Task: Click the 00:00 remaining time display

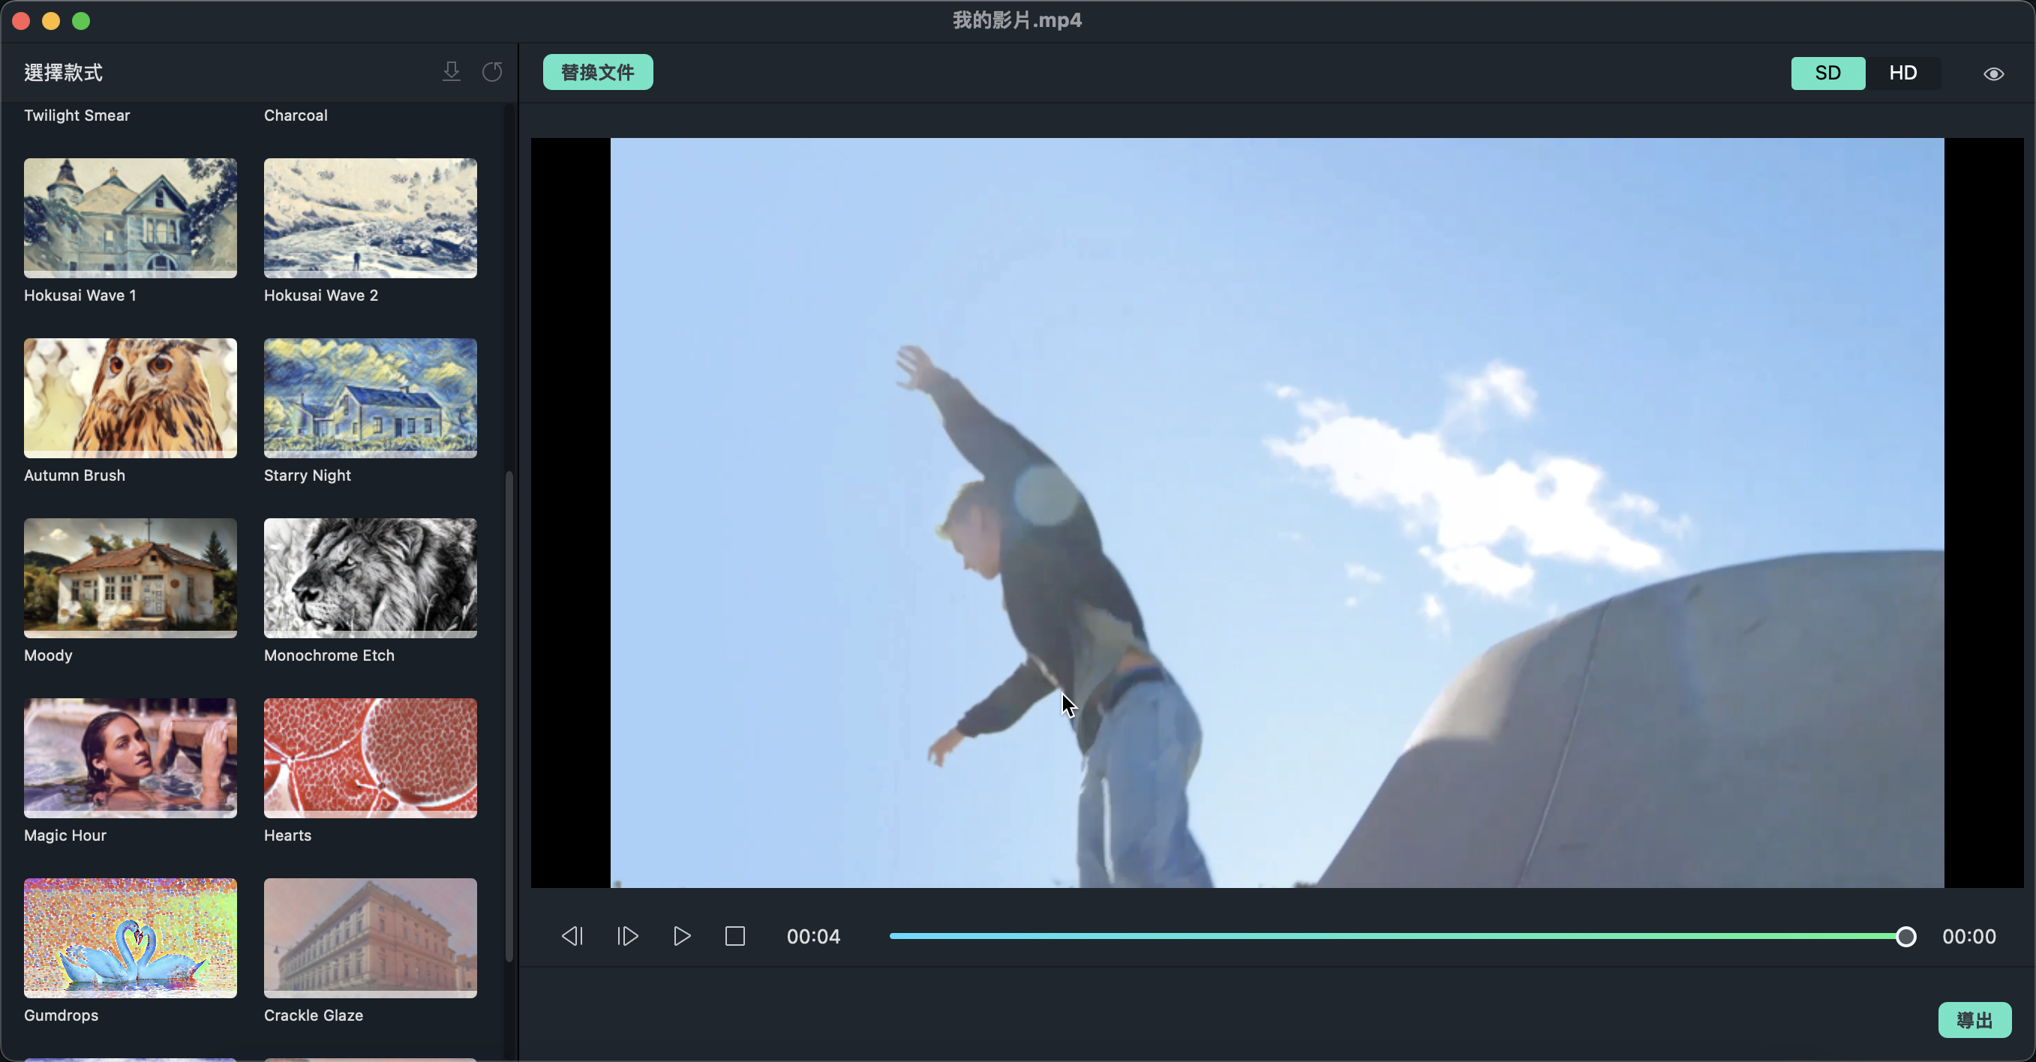Action: click(1968, 936)
